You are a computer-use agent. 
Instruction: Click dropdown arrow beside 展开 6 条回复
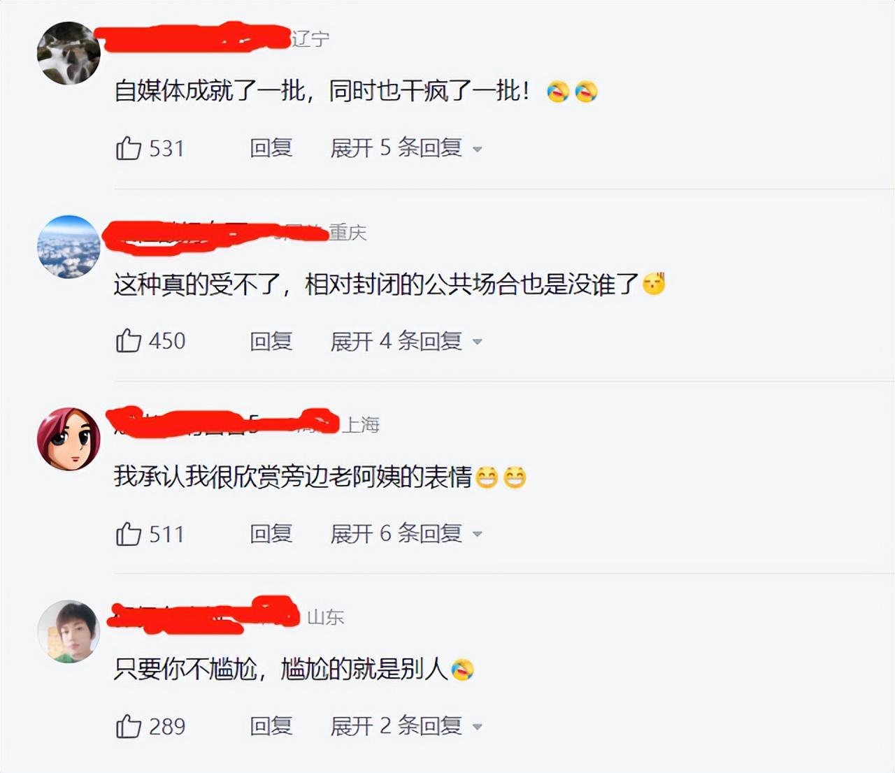point(478,535)
